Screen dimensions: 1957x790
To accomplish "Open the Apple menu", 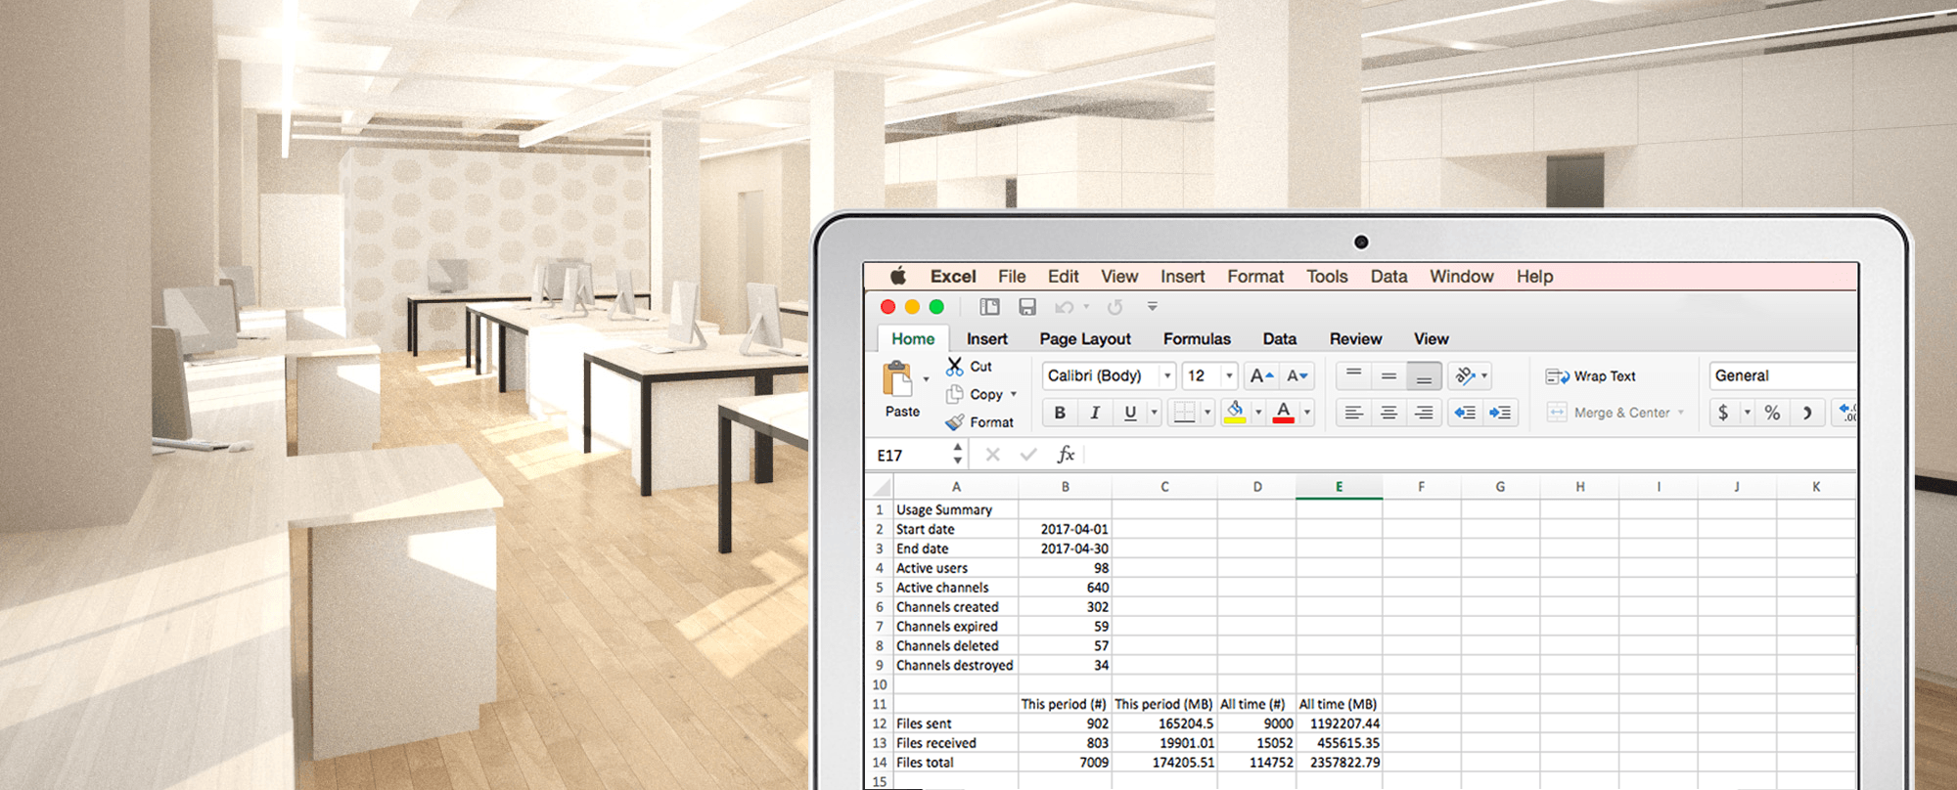I will tap(898, 276).
